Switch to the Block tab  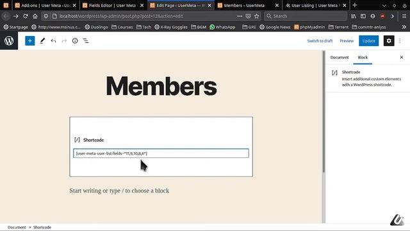pos(363,57)
